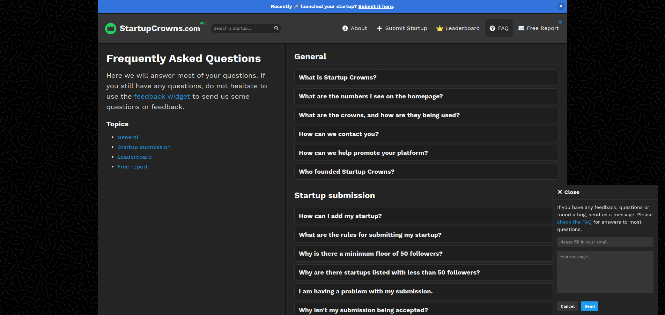The image size is (665, 315).
Task: Follow the Submit it here banner link
Action: (376, 6)
